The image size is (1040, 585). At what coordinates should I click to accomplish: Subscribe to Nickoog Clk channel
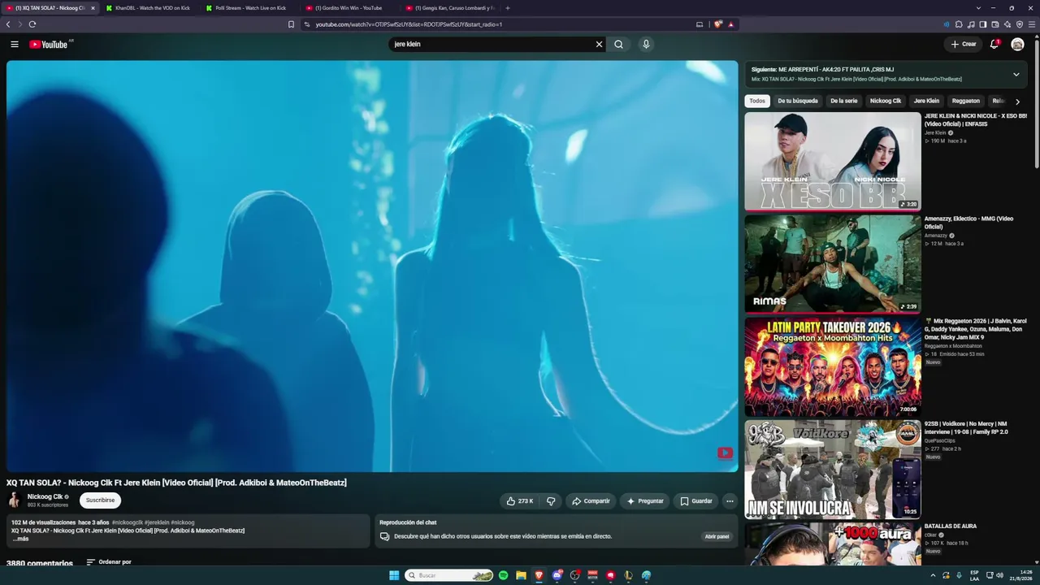(100, 500)
